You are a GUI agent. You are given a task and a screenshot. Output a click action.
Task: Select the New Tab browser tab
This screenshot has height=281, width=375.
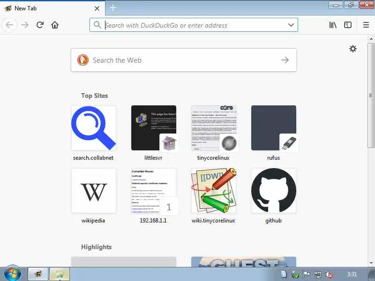[52, 8]
